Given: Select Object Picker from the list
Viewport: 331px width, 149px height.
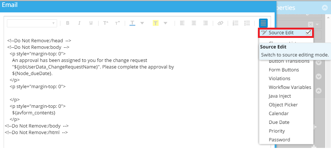Looking at the screenshot, I should point(283,105).
